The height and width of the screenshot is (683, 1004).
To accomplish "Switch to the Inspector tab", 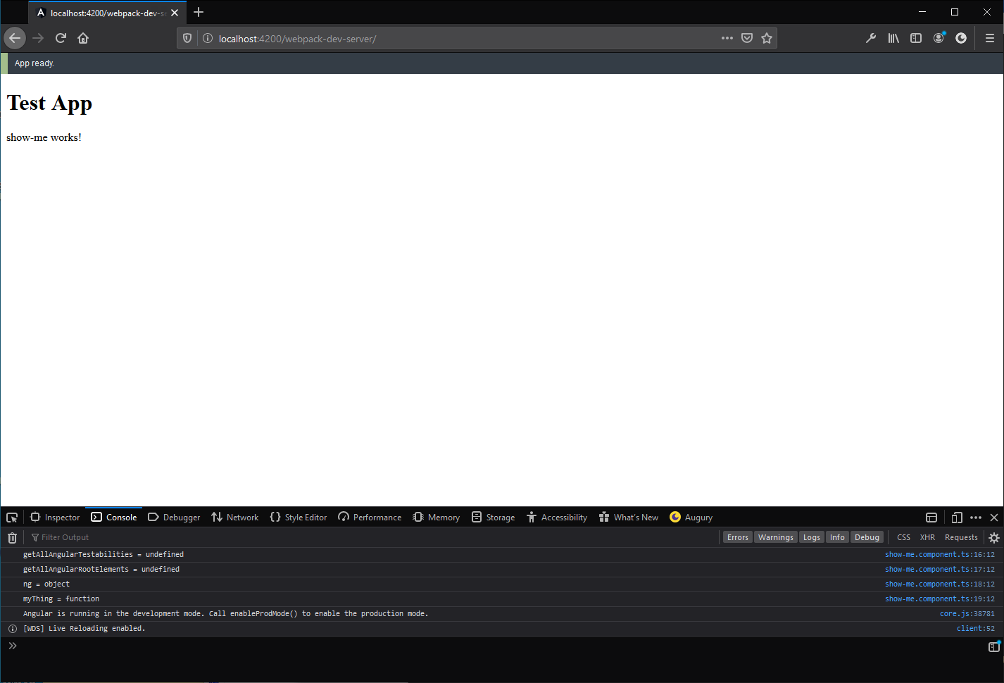I will coord(55,518).
